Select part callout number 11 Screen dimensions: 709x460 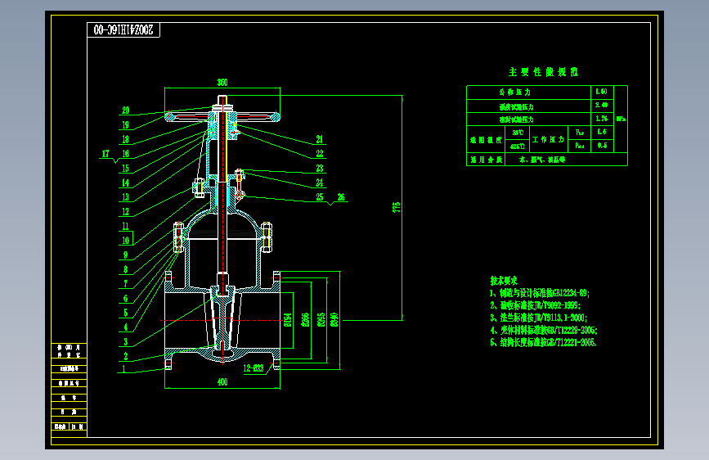pos(126,226)
